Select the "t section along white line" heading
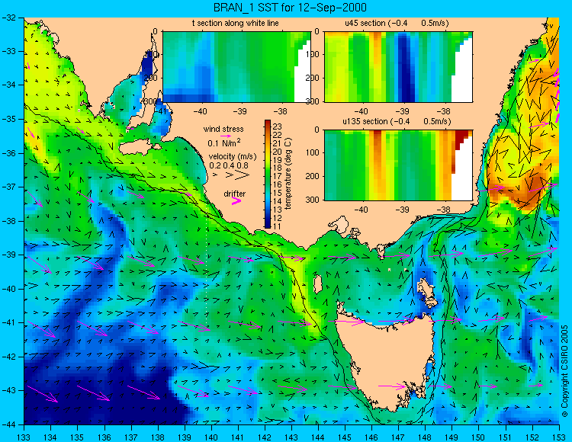 click(236, 23)
